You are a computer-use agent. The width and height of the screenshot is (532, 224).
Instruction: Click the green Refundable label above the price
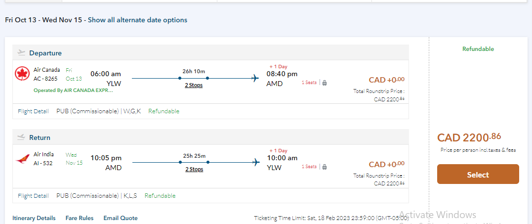click(x=478, y=49)
